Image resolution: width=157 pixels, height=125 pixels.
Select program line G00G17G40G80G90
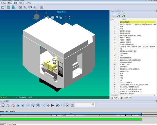tap(127, 44)
